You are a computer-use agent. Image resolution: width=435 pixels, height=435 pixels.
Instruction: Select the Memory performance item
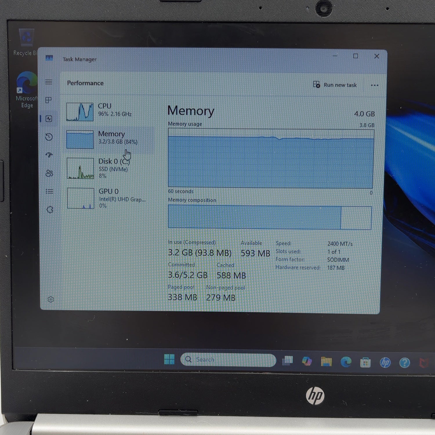108,139
